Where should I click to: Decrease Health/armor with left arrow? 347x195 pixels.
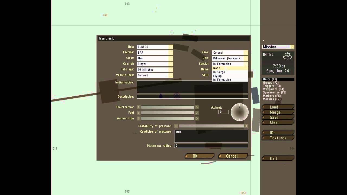coord(139,107)
